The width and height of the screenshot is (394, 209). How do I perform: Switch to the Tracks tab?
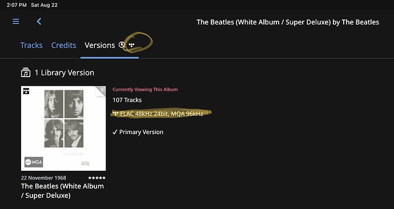31,45
